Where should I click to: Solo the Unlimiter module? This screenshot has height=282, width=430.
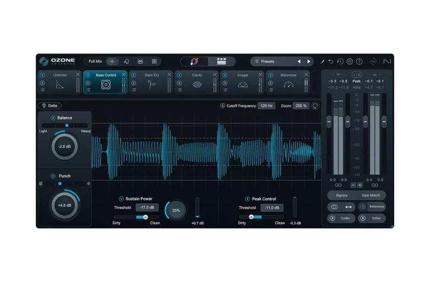[42, 83]
